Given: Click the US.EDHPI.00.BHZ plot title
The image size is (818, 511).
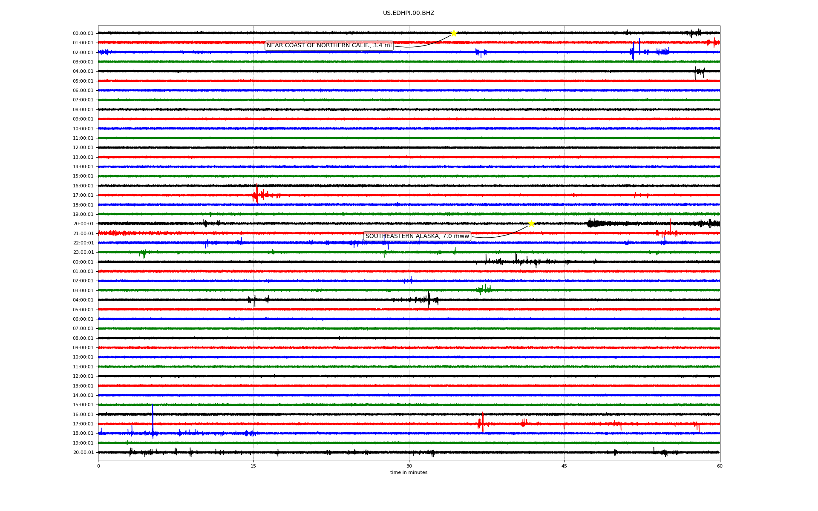Looking at the screenshot, I should click(x=409, y=13).
